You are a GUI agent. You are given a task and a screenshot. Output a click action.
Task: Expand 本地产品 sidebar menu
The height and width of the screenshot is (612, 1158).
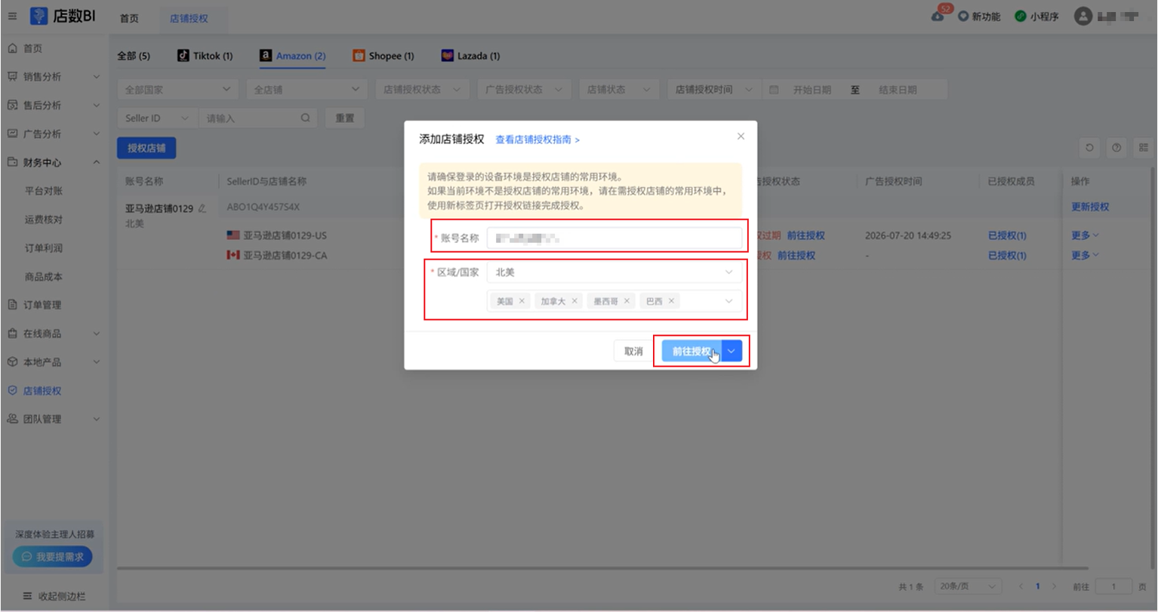tap(54, 362)
